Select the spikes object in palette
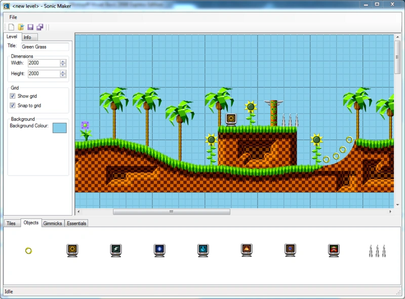The height and width of the screenshot is (299, 405). click(x=377, y=250)
